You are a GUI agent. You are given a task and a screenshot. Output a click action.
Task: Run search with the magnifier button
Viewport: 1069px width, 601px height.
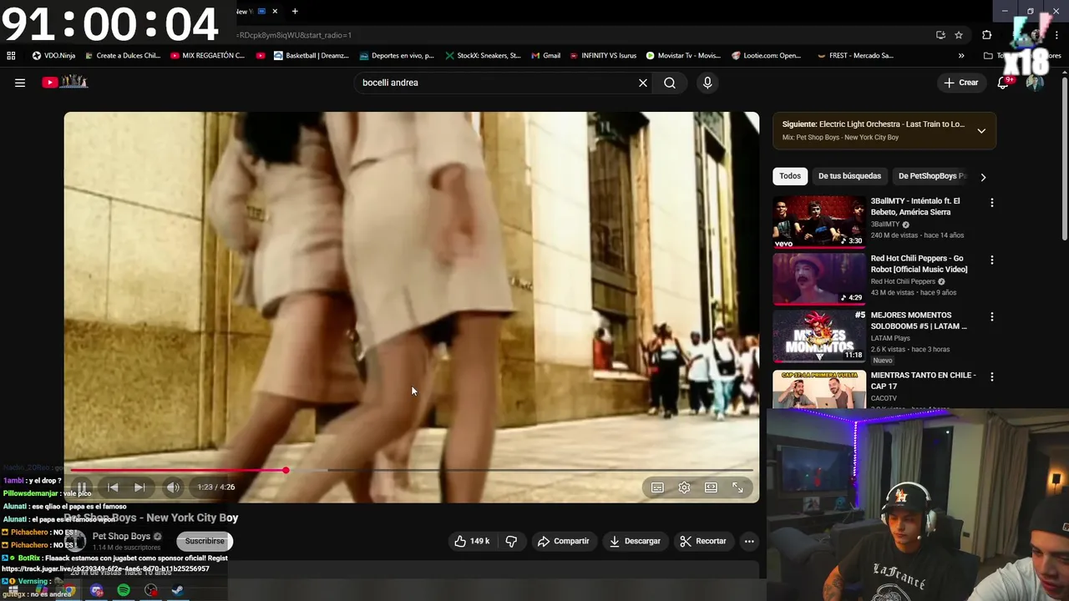click(670, 83)
